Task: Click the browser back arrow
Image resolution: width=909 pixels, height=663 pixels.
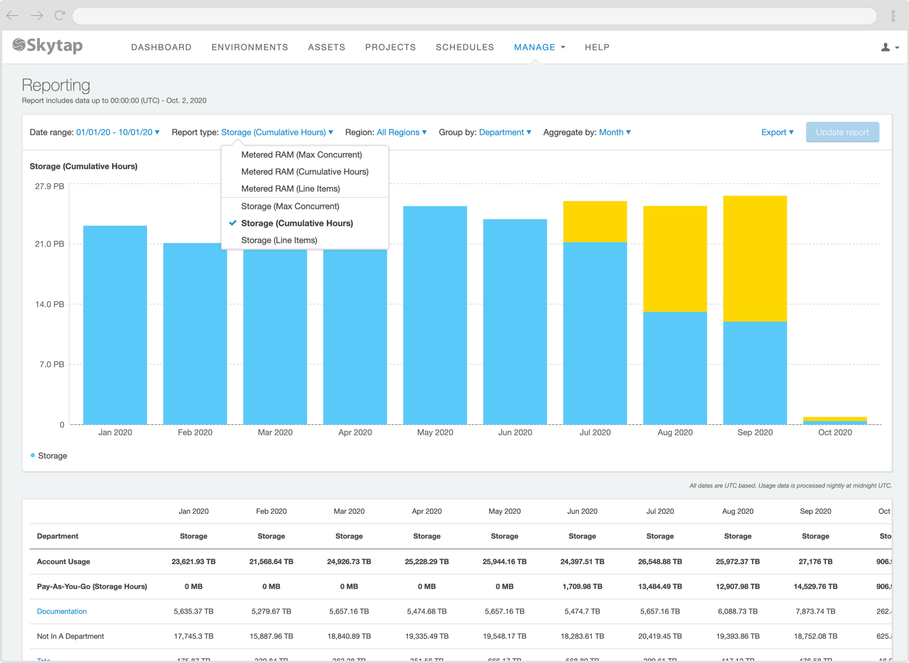Action: (12, 15)
